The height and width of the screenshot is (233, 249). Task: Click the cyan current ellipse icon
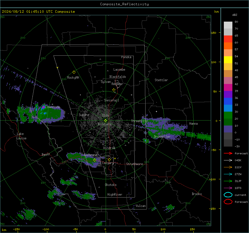(x=228, y=195)
